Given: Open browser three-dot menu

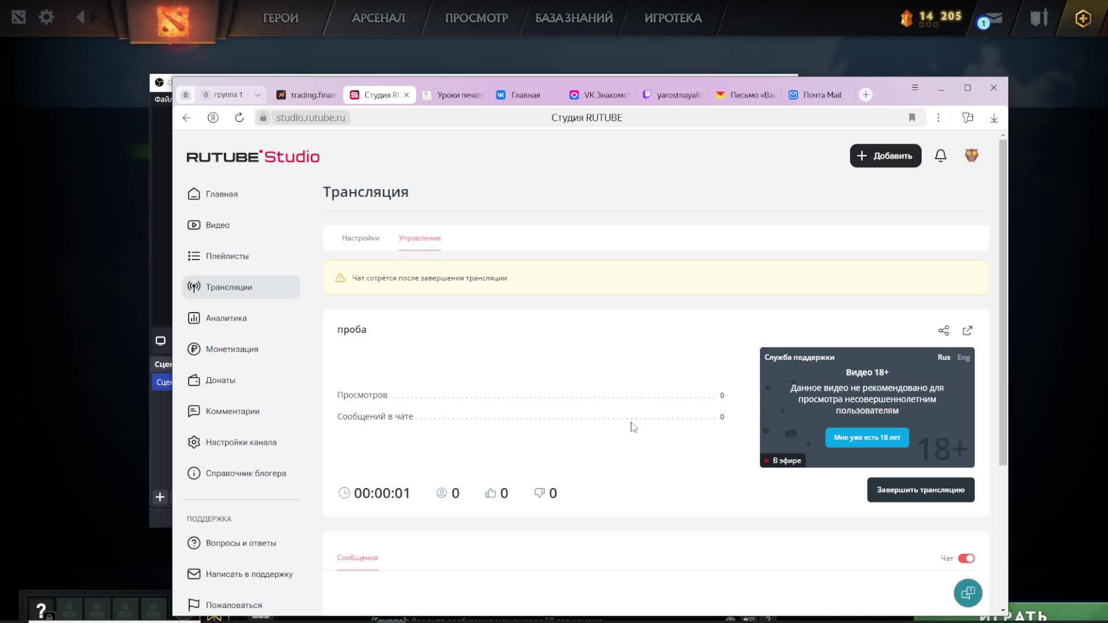Looking at the screenshot, I should 938,118.
